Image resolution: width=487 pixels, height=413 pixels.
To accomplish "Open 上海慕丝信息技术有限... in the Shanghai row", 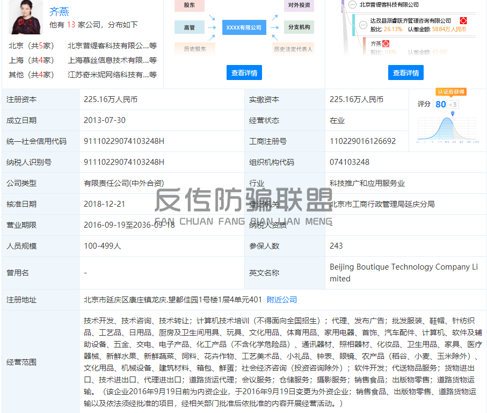I will click(x=108, y=60).
